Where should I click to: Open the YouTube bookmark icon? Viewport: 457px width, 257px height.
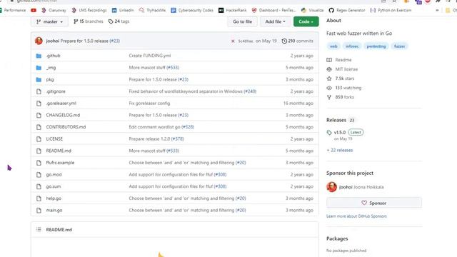[x=34, y=10]
